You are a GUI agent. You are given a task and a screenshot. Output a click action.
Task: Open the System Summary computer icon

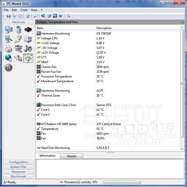[x=8, y=30]
